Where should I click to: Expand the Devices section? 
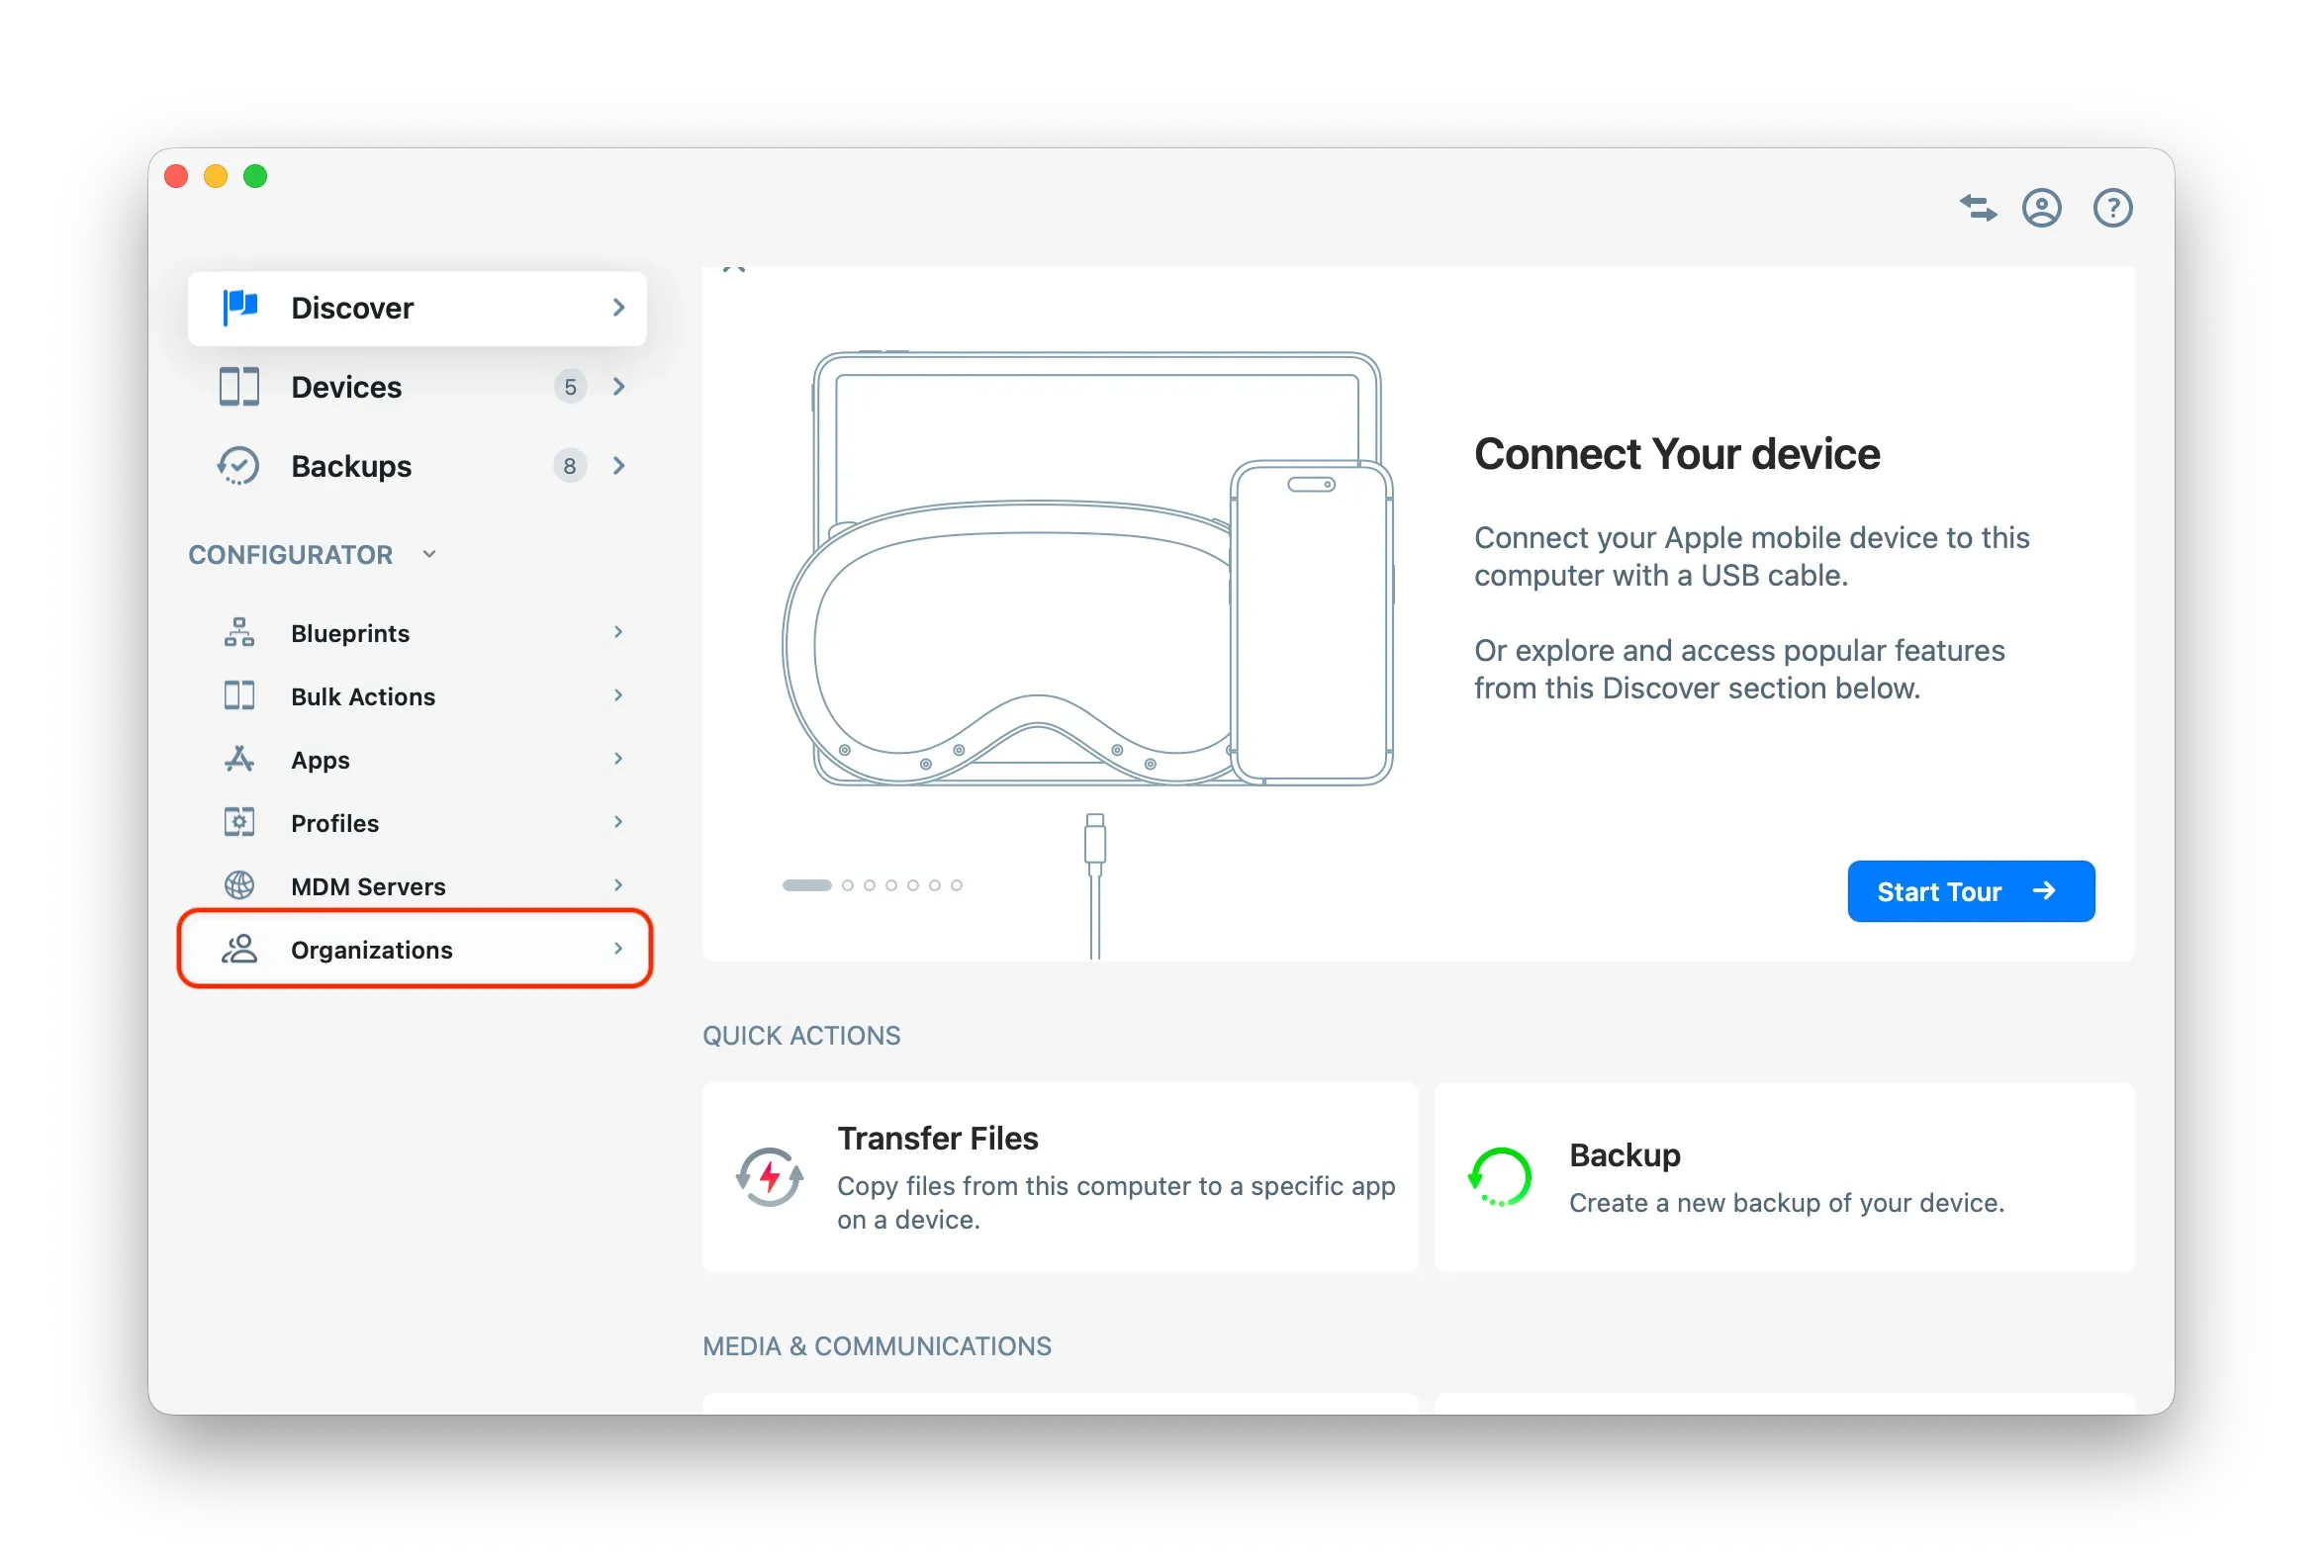click(619, 387)
